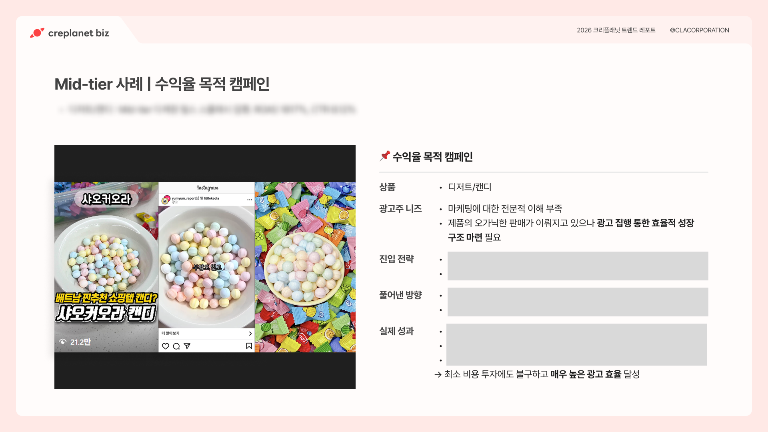This screenshot has width=768, height=432.
Task: Click the Instagram wordmark header
Action: [207, 188]
